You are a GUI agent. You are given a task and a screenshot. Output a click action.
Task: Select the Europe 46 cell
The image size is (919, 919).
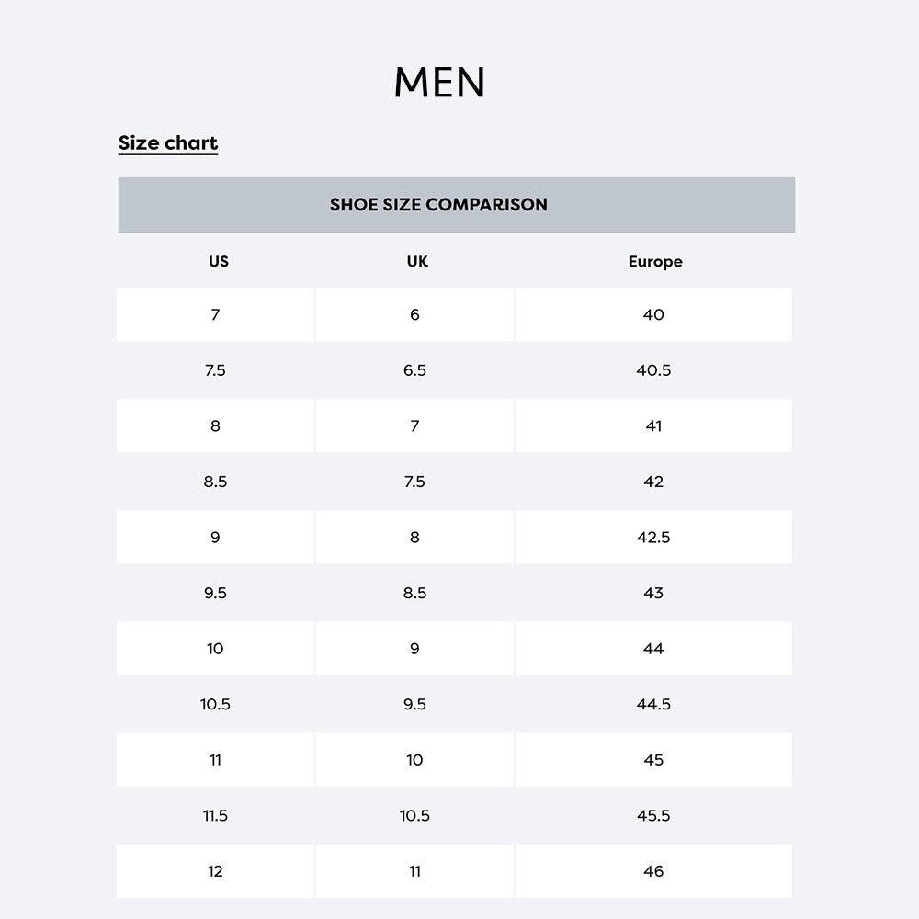click(x=653, y=871)
